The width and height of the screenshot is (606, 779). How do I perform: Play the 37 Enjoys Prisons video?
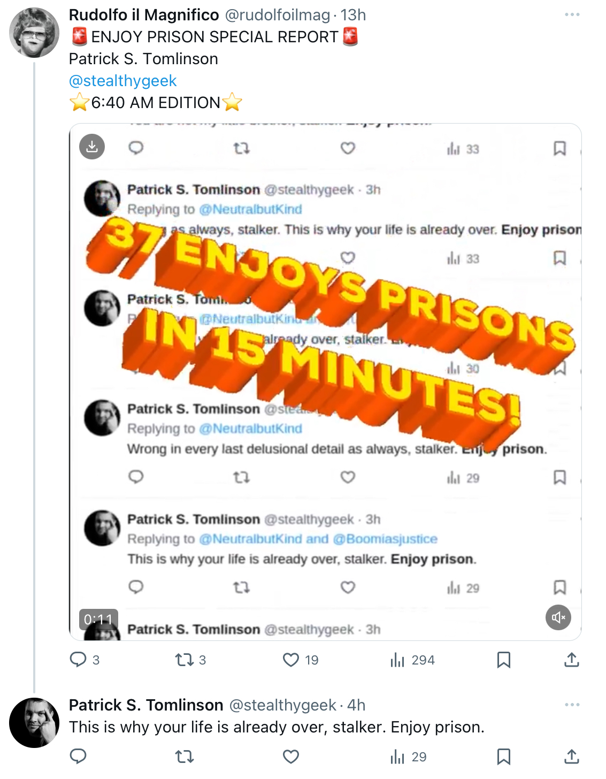click(x=325, y=382)
